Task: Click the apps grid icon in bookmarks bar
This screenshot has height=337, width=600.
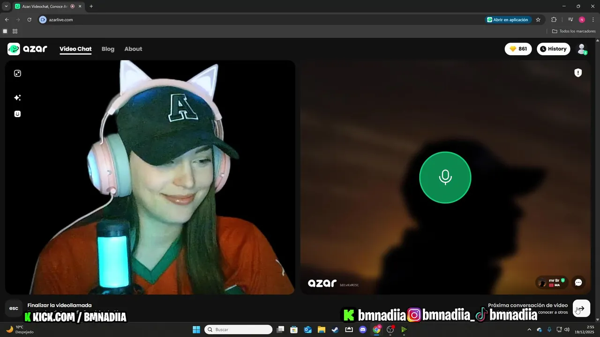Action: pyautogui.click(x=15, y=31)
